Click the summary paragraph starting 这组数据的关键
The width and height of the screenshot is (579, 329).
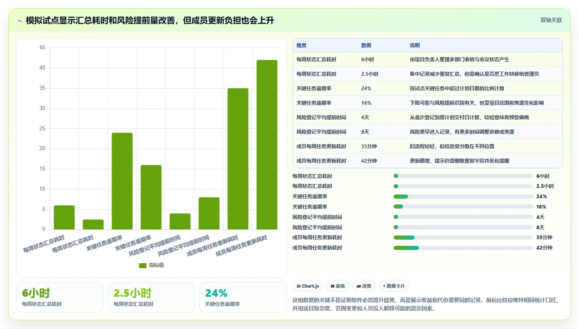tap(427, 304)
